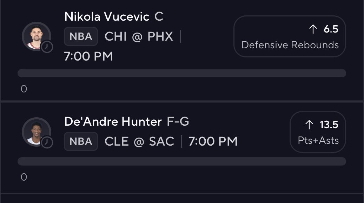
Task: Click the NBA badge under De'Andre Hunter
Action: tap(81, 141)
